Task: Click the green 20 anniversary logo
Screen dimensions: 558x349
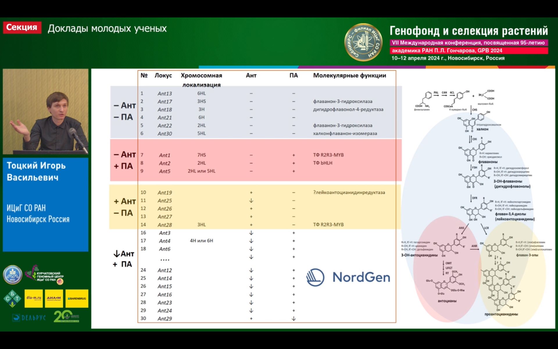Action: (x=66, y=316)
